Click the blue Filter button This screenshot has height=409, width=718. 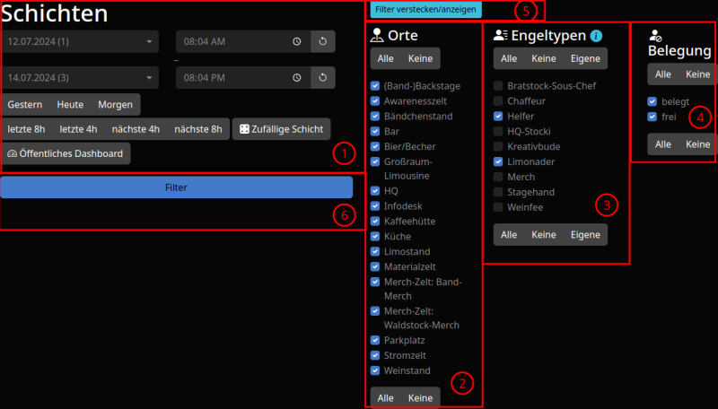point(176,187)
